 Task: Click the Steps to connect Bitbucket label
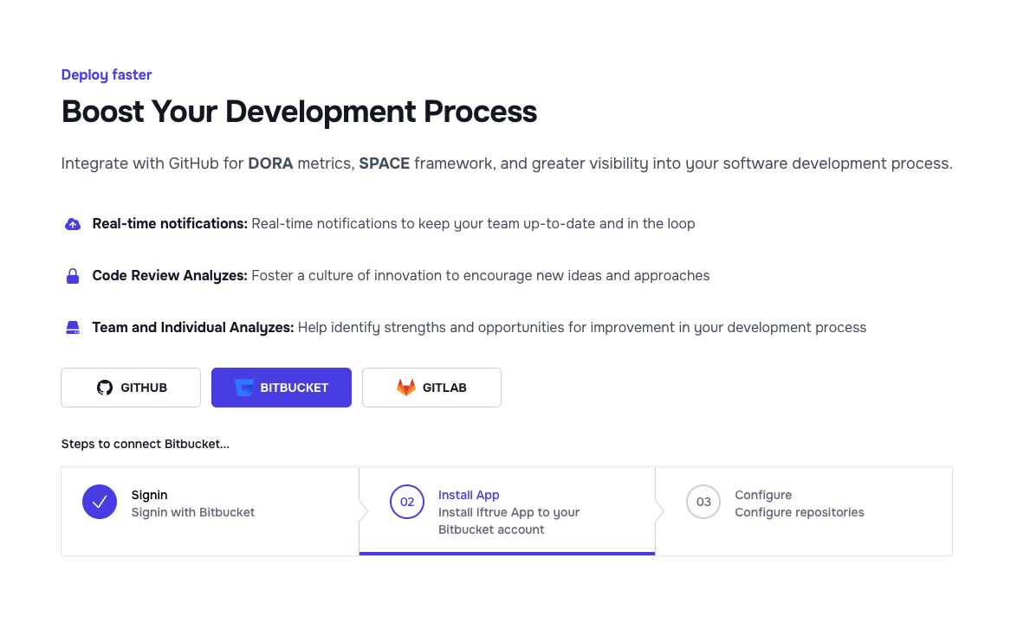[146, 444]
